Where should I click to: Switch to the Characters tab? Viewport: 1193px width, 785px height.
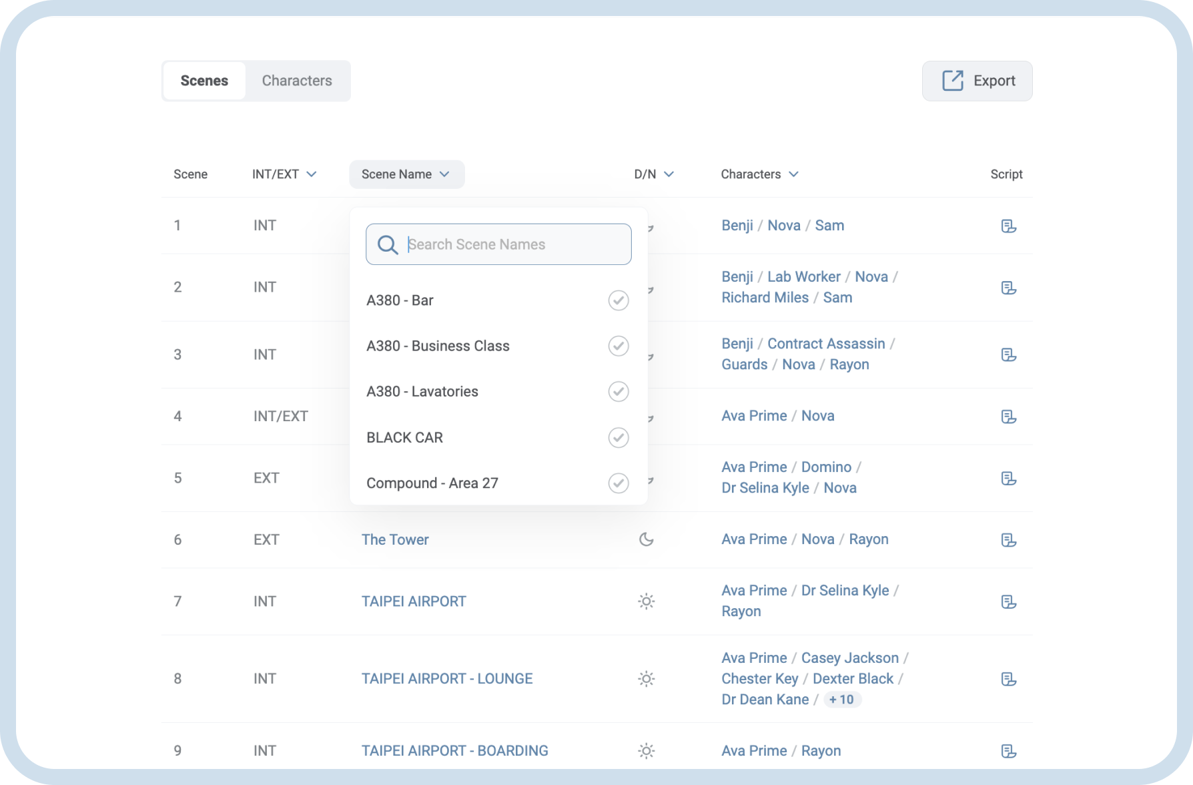point(297,81)
